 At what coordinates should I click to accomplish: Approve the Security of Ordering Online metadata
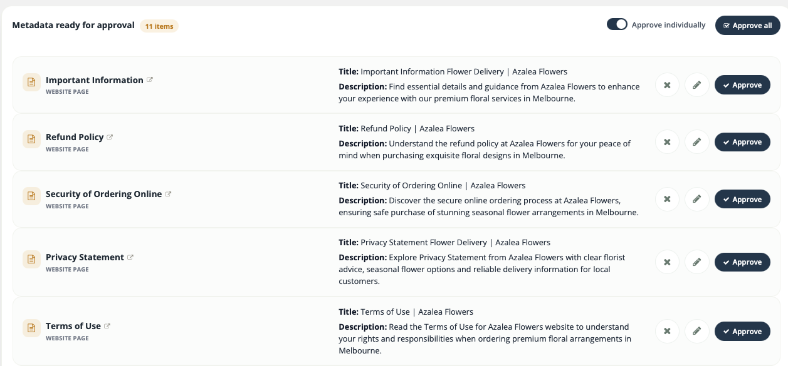click(742, 200)
